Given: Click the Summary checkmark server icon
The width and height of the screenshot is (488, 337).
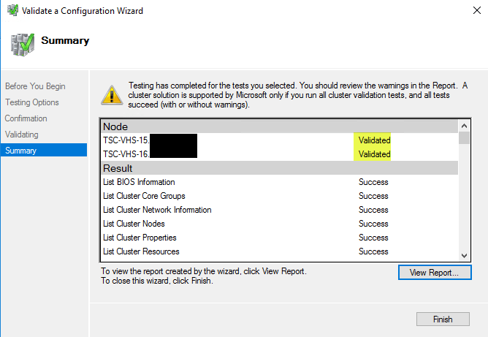Looking at the screenshot, I should tap(22, 43).
